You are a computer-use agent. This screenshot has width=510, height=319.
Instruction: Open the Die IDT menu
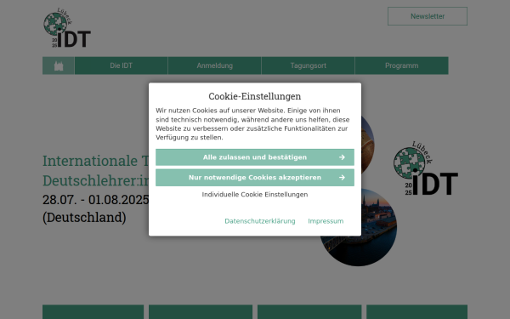(x=122, y=66)
